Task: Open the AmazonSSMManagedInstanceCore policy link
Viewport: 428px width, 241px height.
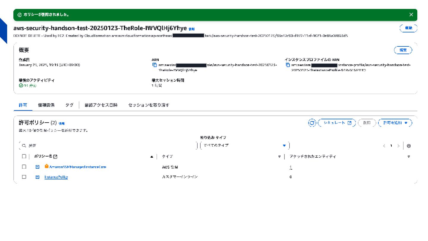Action: (78, 167)
